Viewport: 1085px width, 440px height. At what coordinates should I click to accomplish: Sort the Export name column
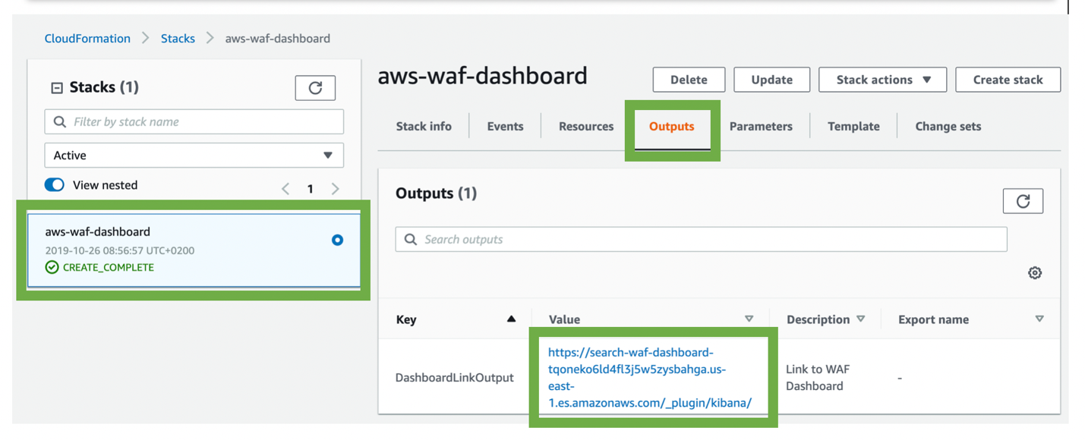click(1039, 319)
